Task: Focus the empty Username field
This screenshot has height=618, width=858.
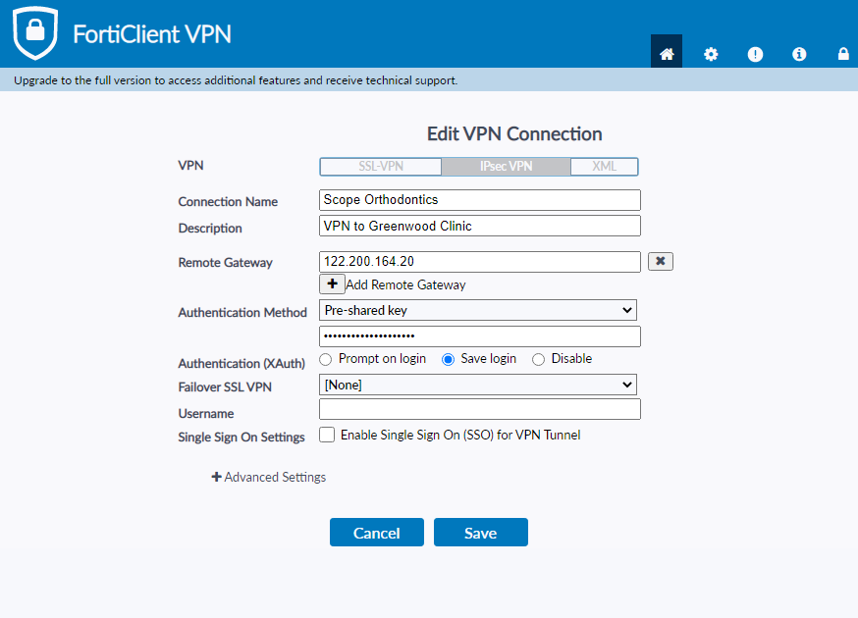Action: point(480,409)
